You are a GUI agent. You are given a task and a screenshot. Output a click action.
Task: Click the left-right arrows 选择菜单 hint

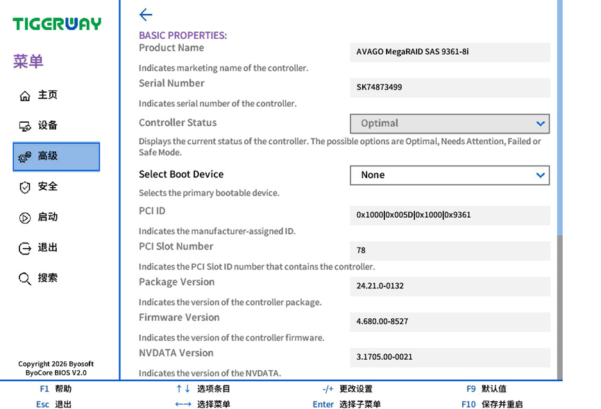pos(203,404)
